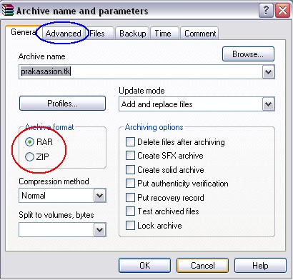The height and width of the screenshot is (280, 293).
Task: Open the Update mode dropdown arrow
Action: coord(269,104)
